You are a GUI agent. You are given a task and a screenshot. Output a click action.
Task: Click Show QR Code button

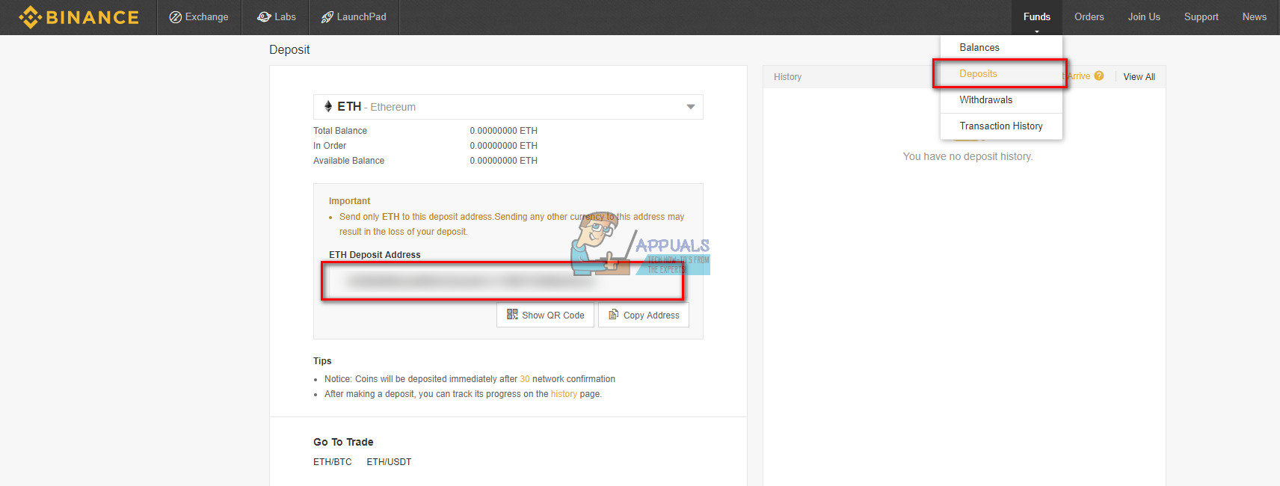pyautogui.click(x=545, y=315)
